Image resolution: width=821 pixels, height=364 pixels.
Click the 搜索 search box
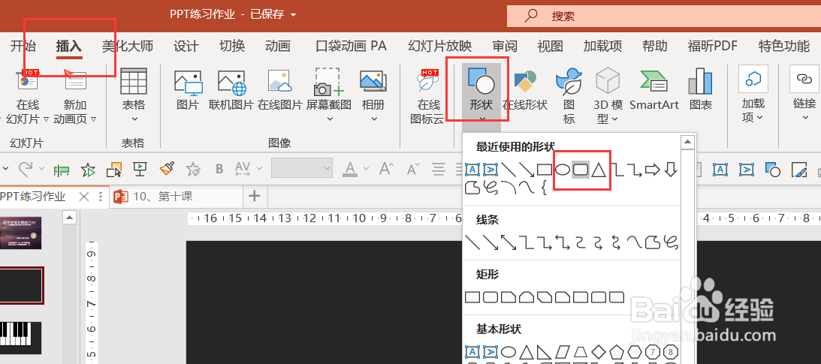coord(664,16)
